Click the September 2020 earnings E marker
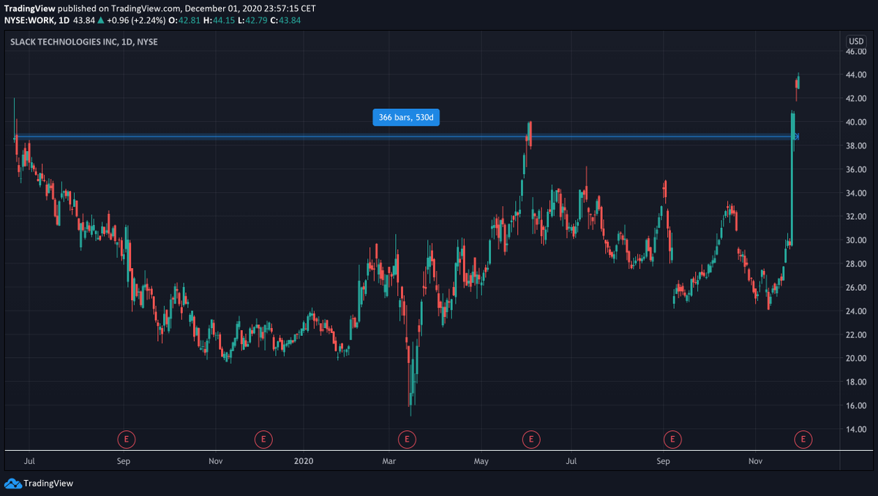The width and height of the screenshot is (878, 496). [672, 439]
